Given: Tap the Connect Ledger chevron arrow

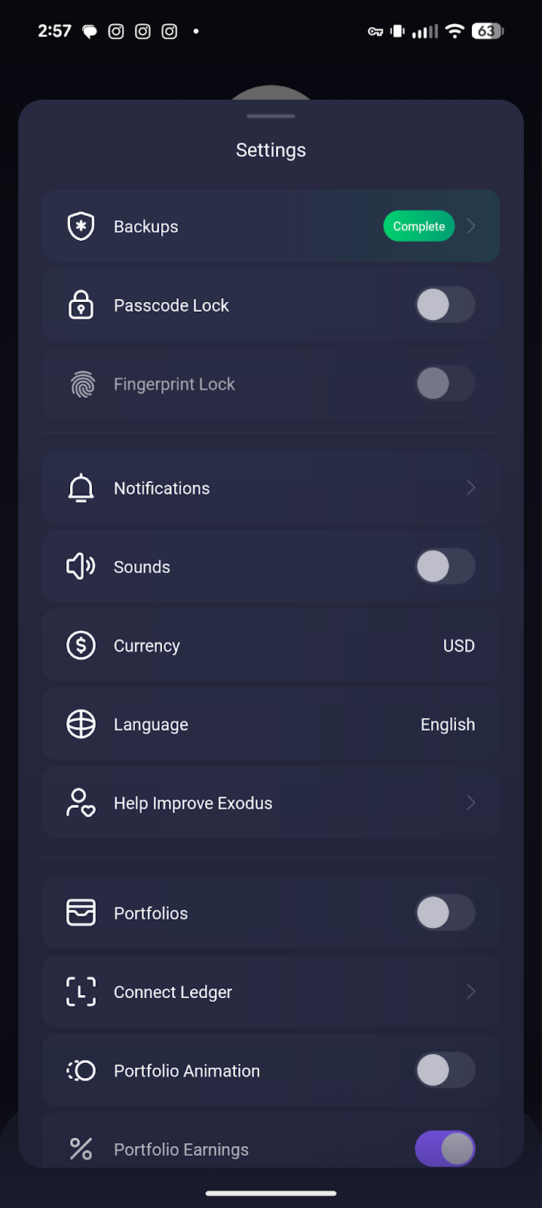Looking at the screenshot, I should [x=470, y=991].
